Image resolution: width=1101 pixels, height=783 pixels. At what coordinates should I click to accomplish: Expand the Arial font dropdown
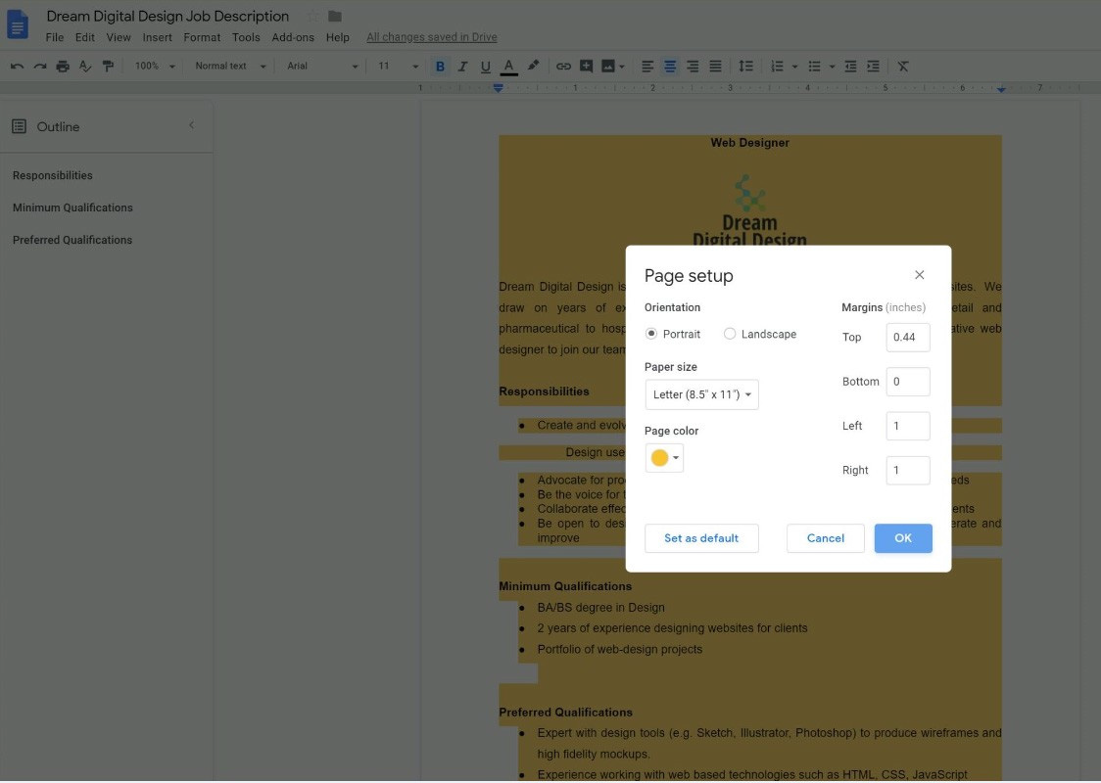pos(322,66)
